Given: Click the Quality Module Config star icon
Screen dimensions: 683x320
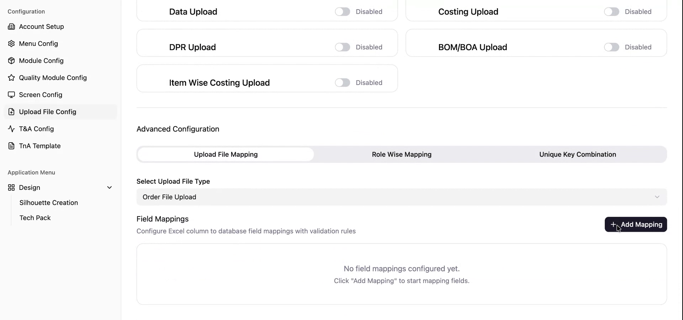Looking at the screenshot, I should pyautogui.click(x=11, y=78).
